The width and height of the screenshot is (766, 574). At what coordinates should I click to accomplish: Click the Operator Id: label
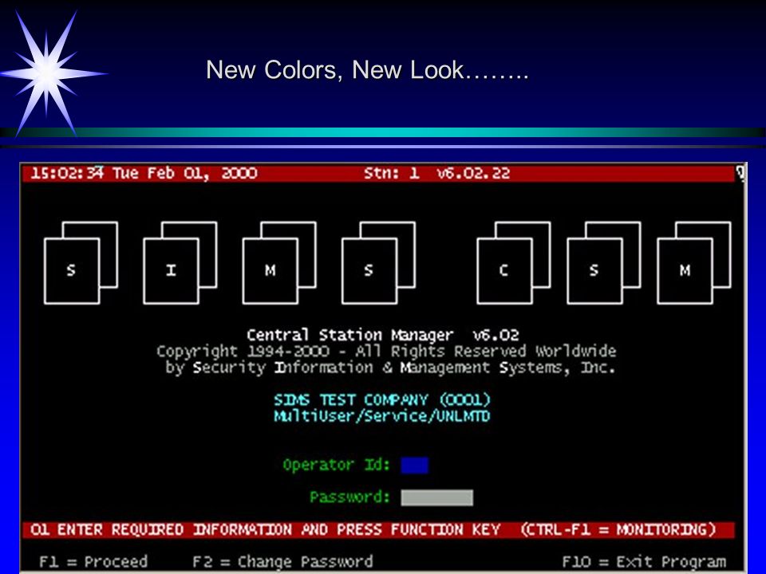pos(337,465)
